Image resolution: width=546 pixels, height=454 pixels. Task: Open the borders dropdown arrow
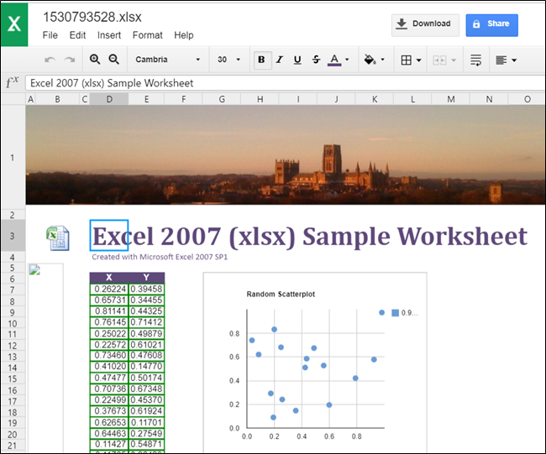click(419, 60)
